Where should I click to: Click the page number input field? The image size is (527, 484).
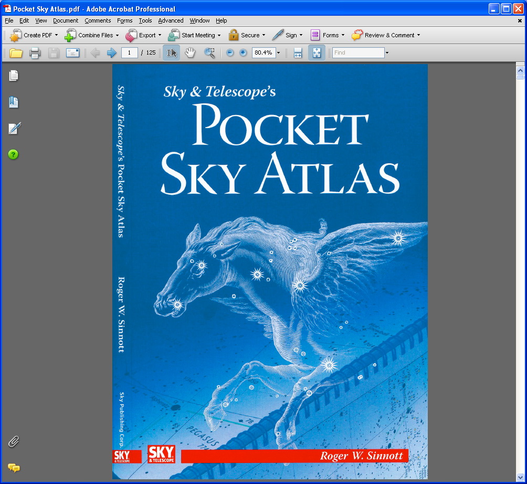[x=130, y=53]
